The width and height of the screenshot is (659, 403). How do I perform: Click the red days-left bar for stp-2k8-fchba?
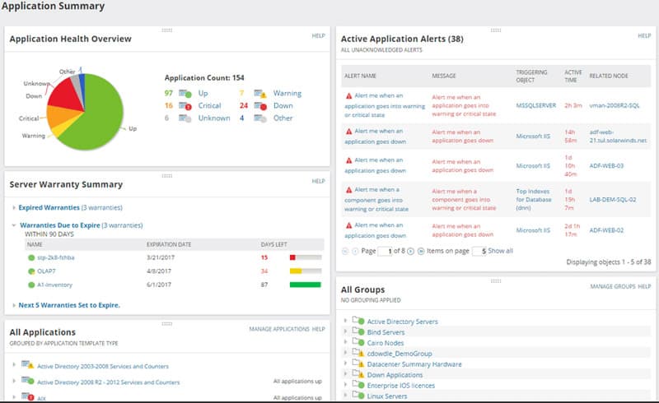(x=292, y=257)
